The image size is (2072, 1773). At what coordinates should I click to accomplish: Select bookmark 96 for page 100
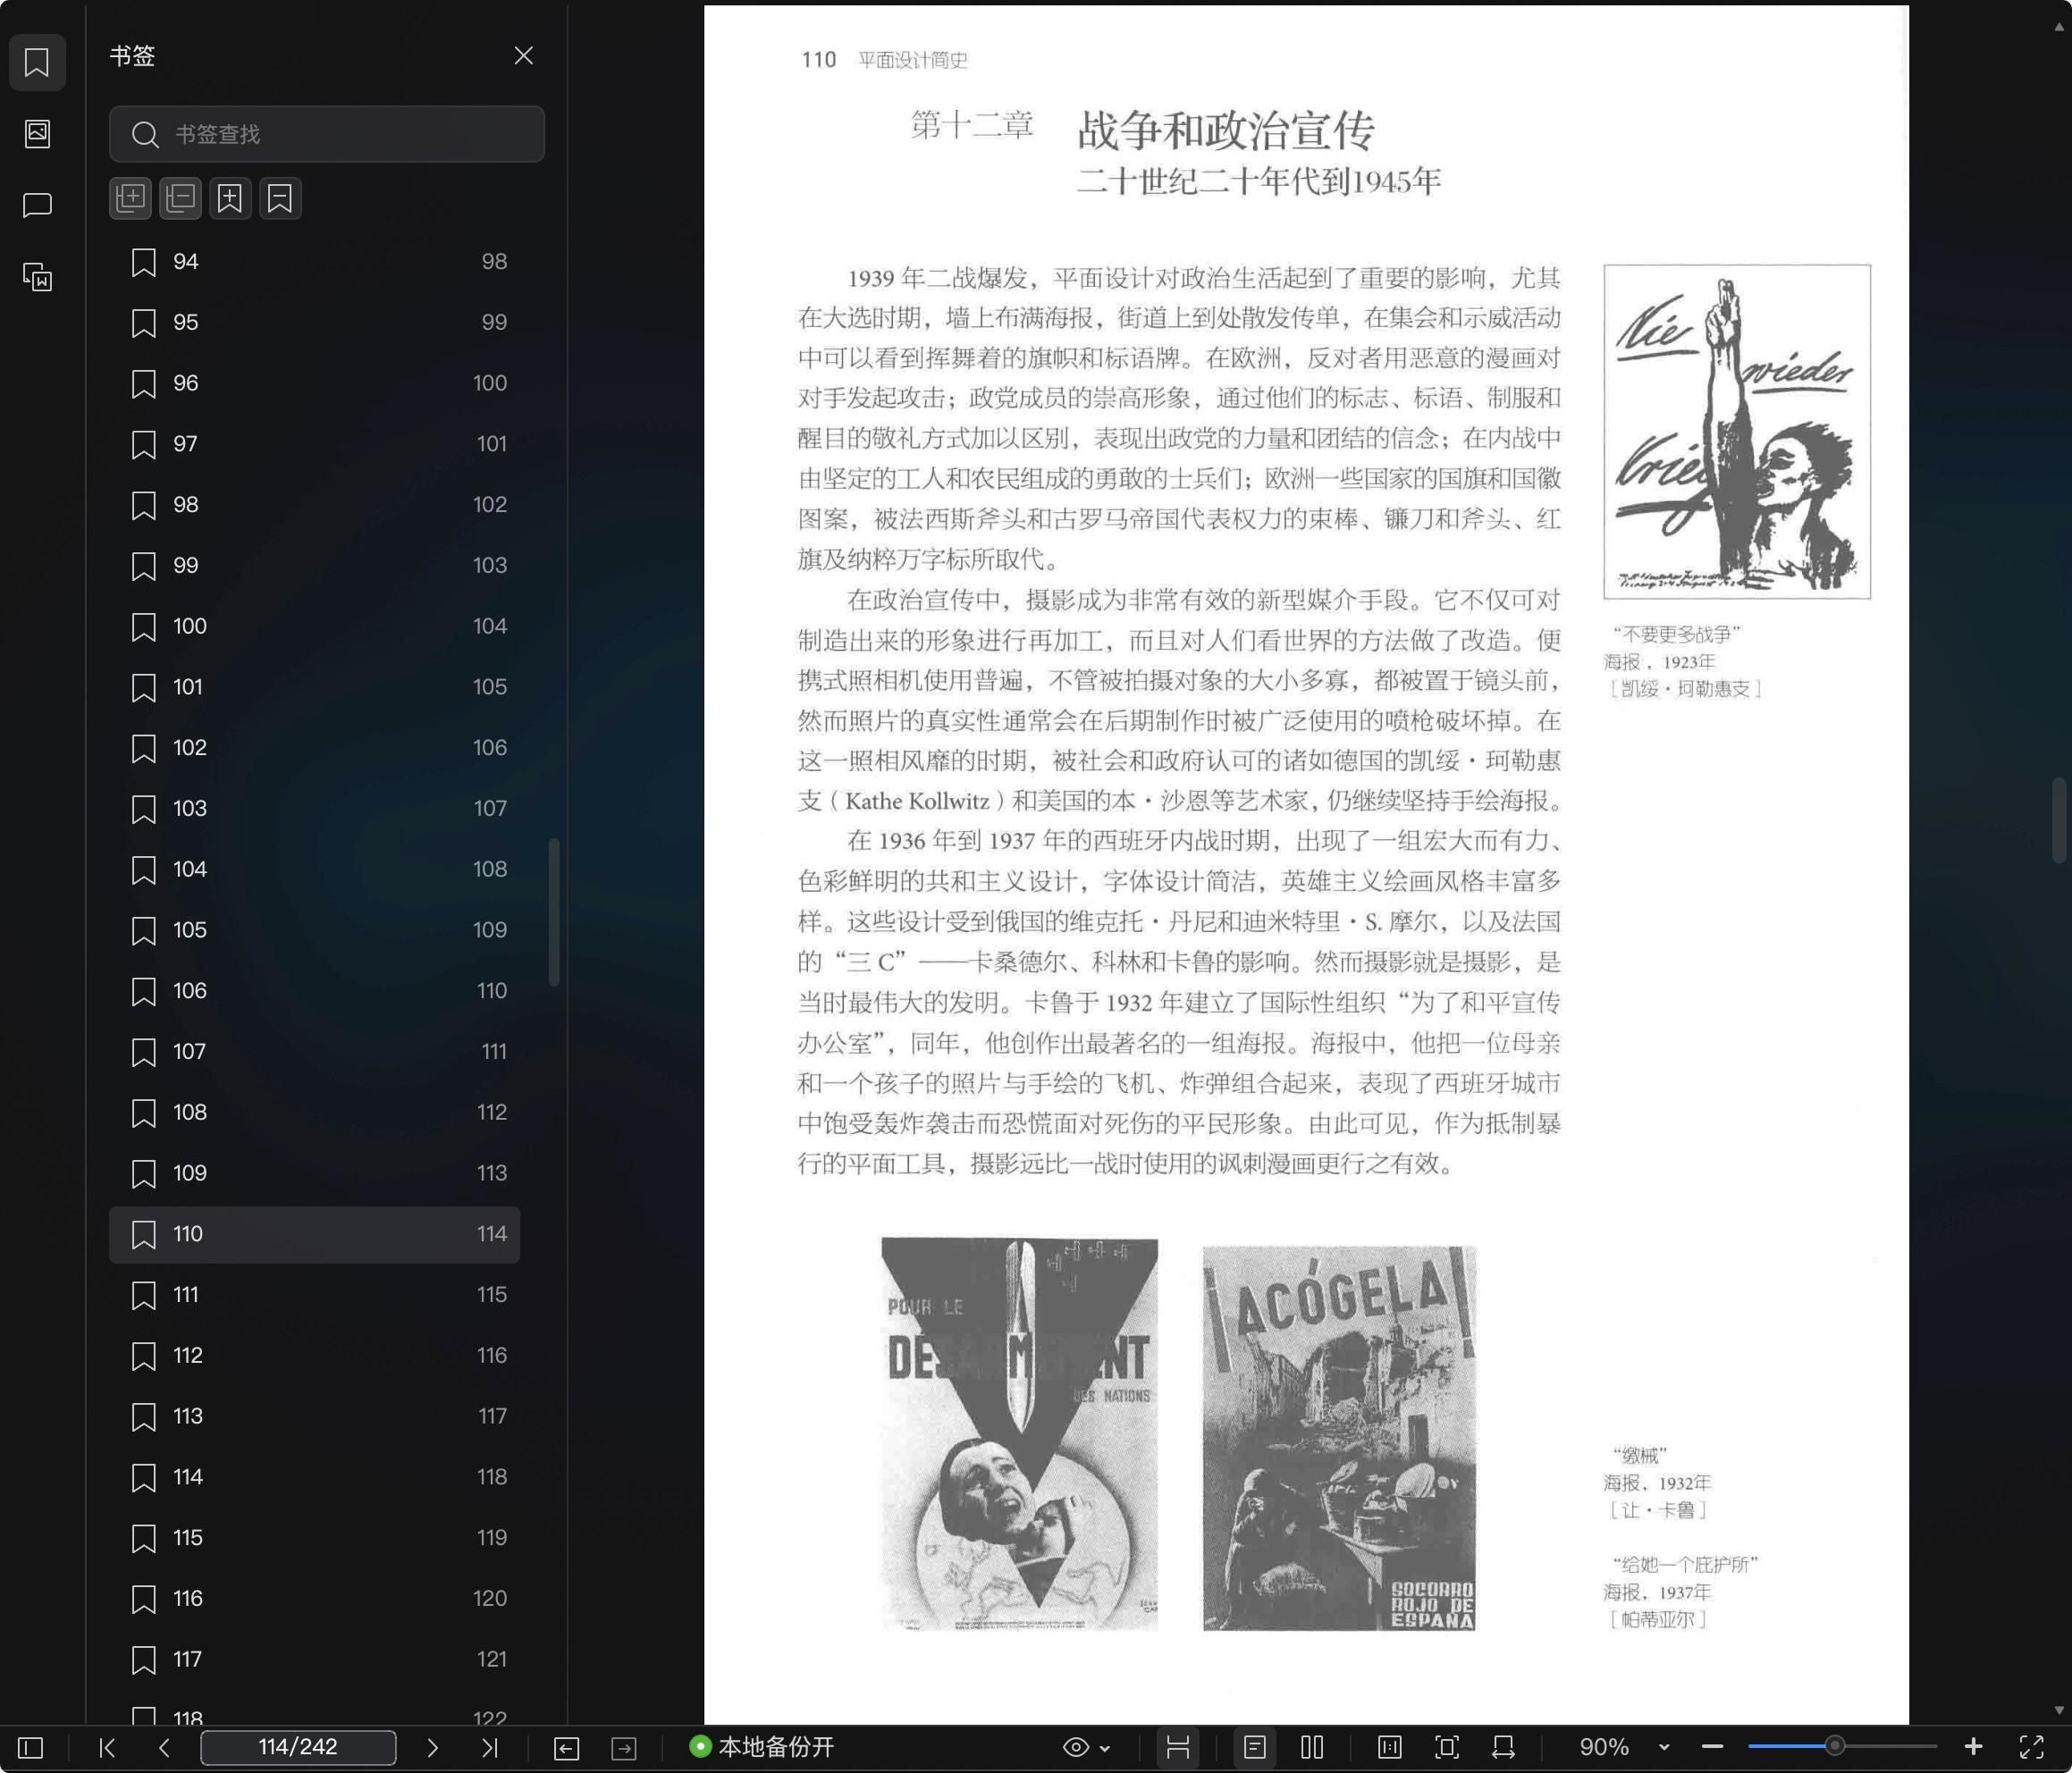click(315, 384)
